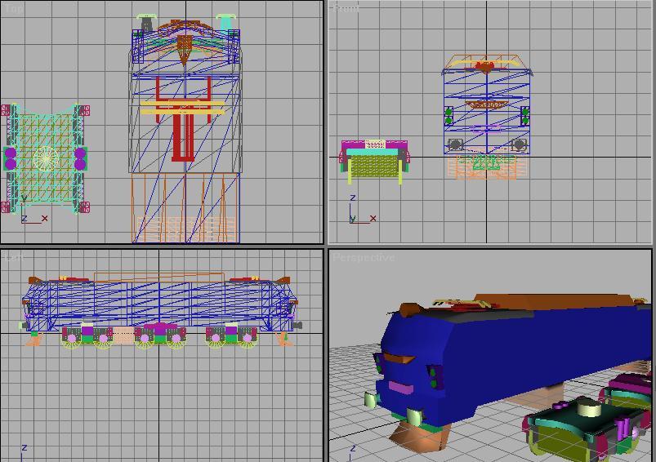Viewport: 656px width, 462px height.
Task: Open the Top viewport label menu
Action: [14, 9]
